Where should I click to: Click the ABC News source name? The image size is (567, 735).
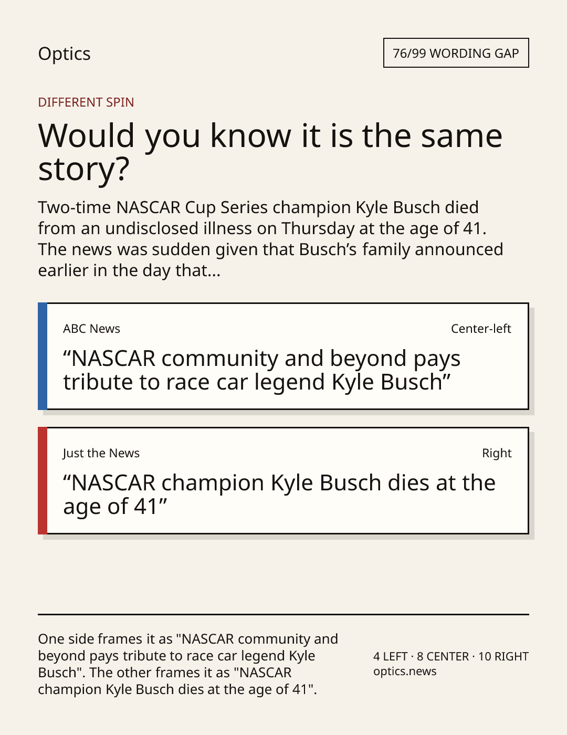tap(91, 329)
